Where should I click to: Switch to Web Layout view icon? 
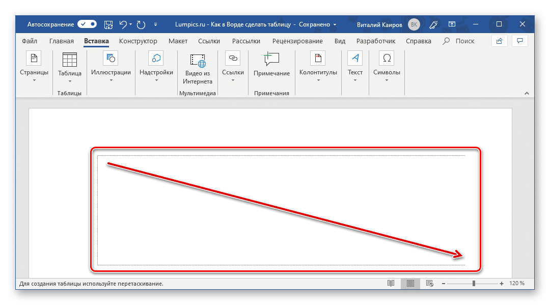pos(429,283)
